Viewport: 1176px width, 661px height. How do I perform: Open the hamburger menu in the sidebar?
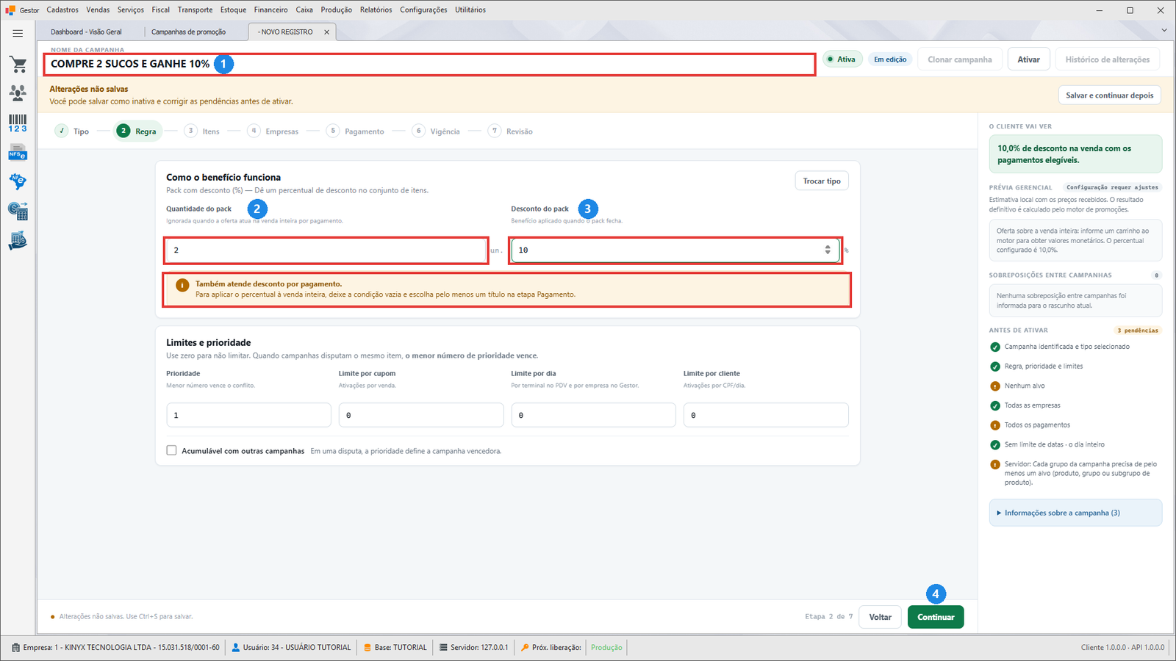pyautogui.click(x=18, y=33)
